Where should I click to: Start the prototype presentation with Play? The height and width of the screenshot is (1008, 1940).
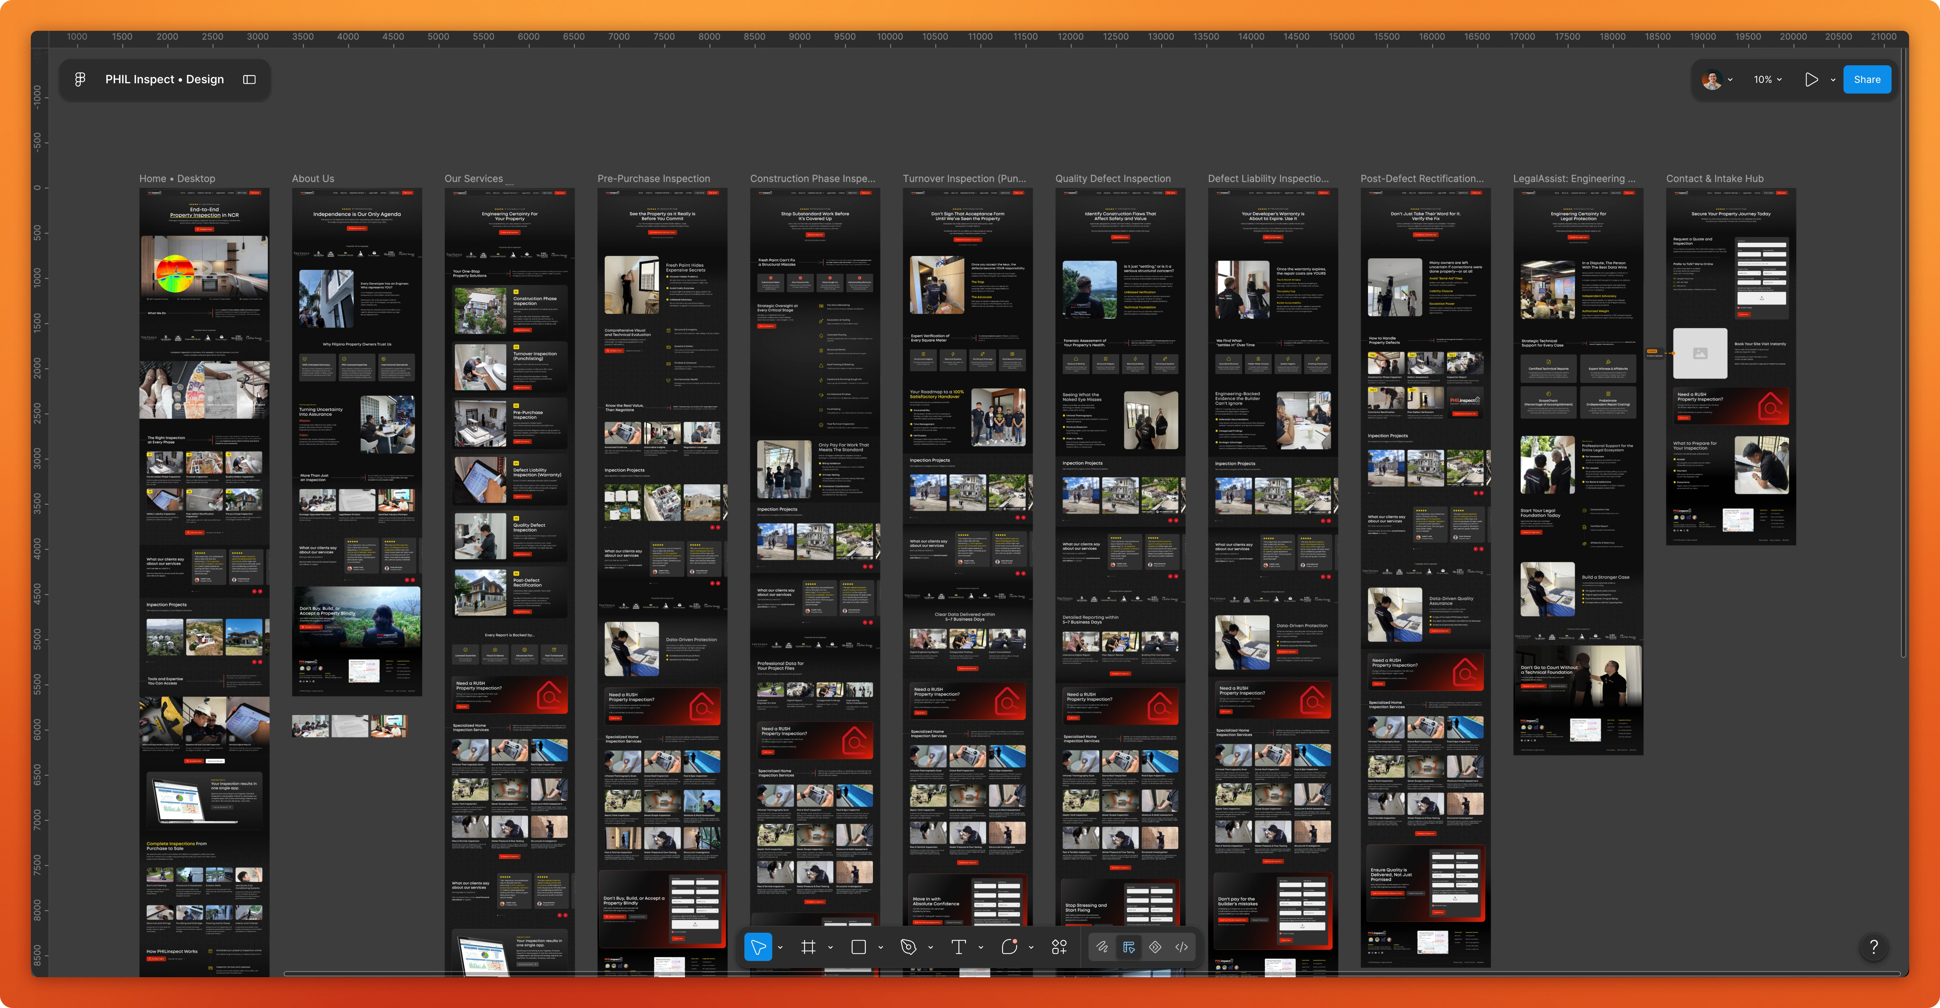[1811, 79]
